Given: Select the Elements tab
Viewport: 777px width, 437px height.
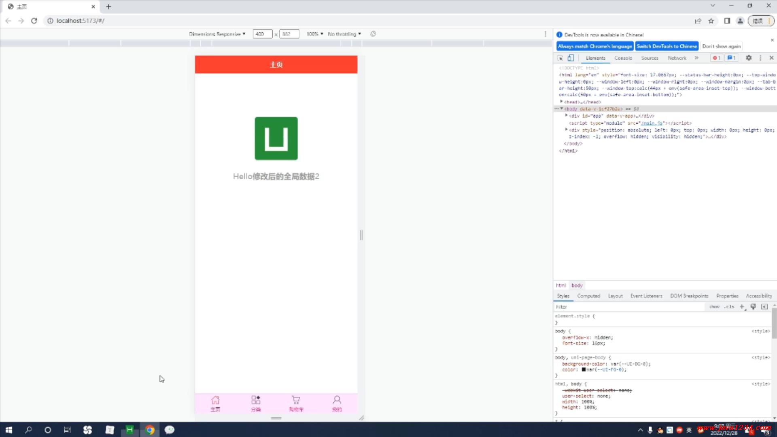Looking at the screenshot, I should pyautogui.click(x=595, y=58).
